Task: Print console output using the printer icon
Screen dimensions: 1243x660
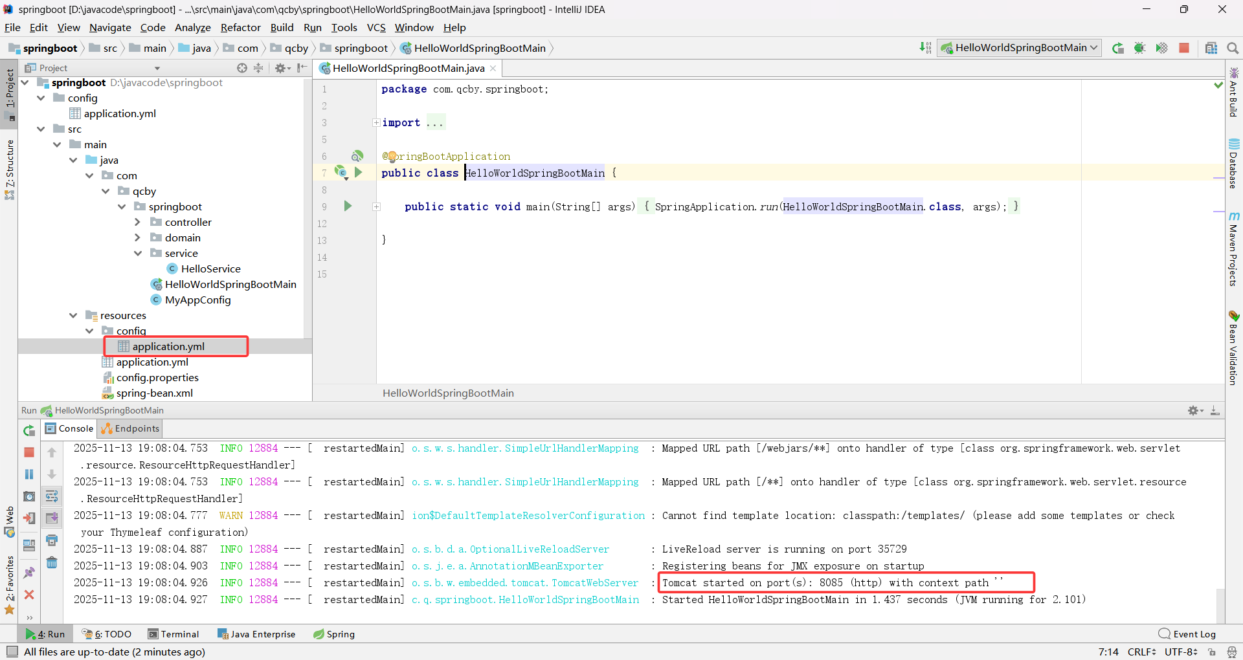Action: pyautogui.click(x=52, y=540)
